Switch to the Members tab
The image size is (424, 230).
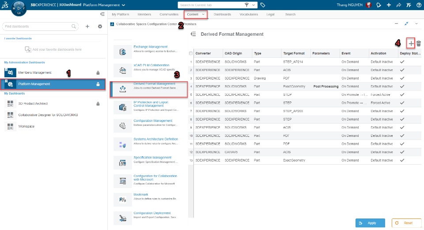[144, 15]
